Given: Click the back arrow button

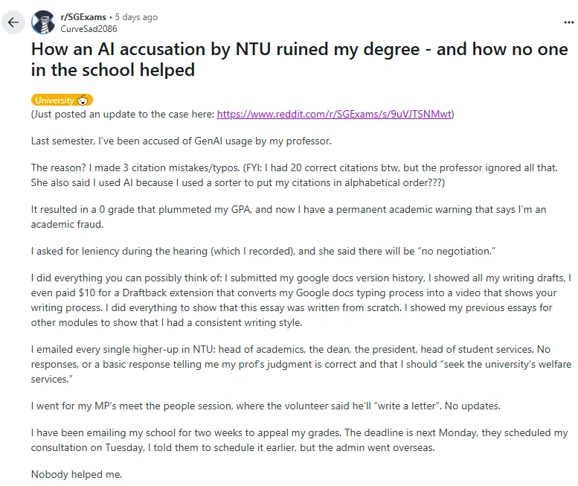Looking at the screenshot, I should tap(12, 22).
